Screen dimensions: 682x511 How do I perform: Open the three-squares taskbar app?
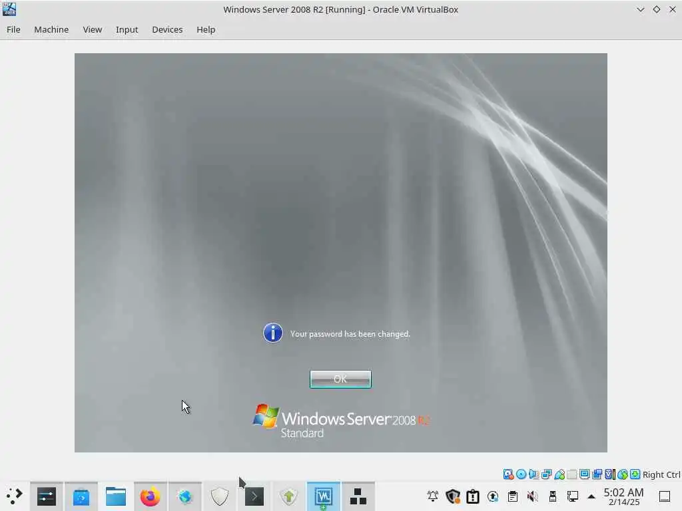358,496
